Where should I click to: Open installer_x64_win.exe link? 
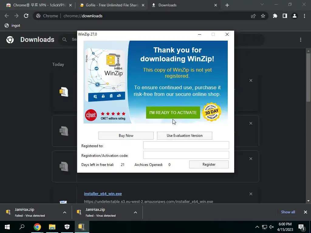tap(103, 194)
